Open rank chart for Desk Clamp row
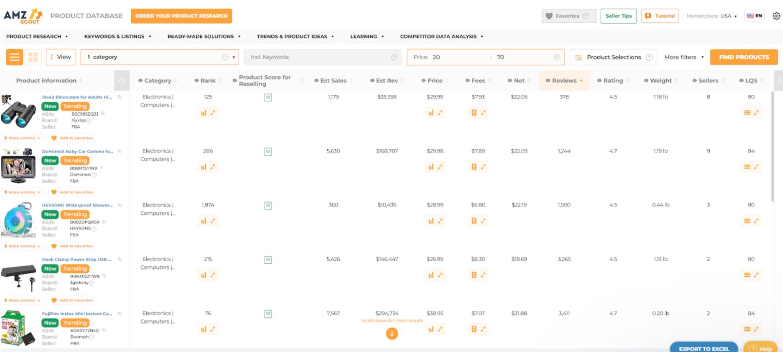 pyautogui.click(x=203, y=275)
